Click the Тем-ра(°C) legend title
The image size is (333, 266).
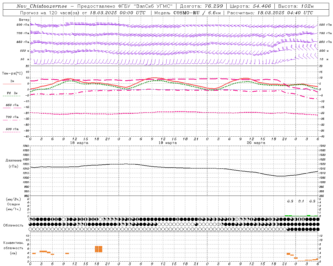pyautogui.click(x=12, y=74)
